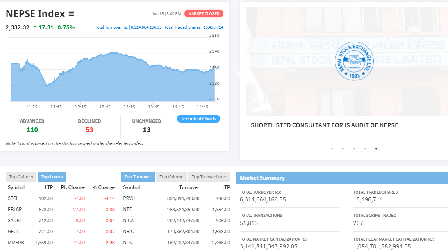Viewport: 448px width, 252px height.
Task: Open EBLCP in the Top Losers table
Action: (x=15, y=210)
